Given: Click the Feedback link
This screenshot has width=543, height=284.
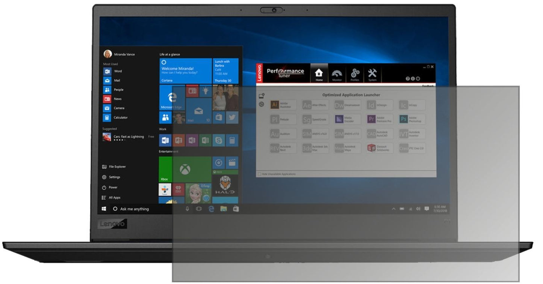Looking at the screenshot, I should coord(428,86).
